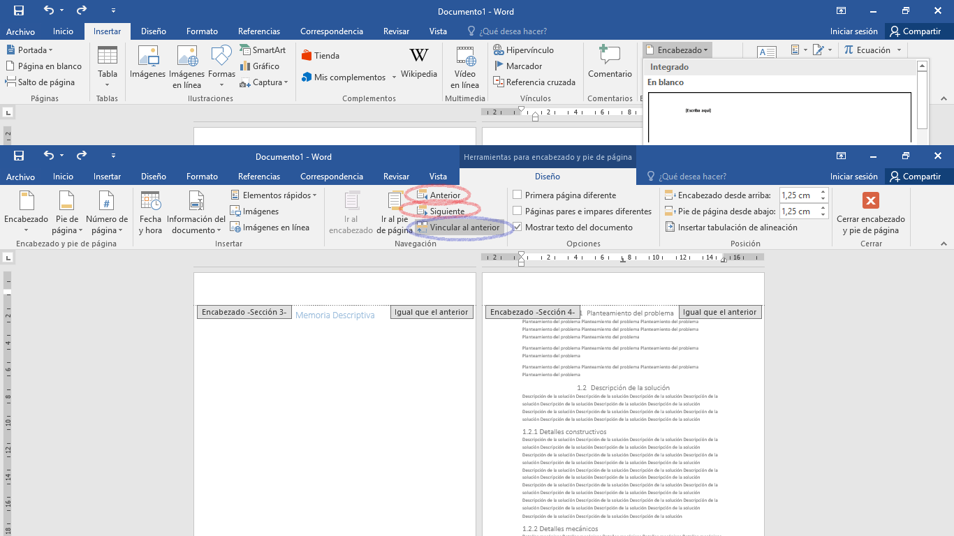The height and width of the screenshot is (536, 954).
Task: Click Página en blanco
Action: coord(44,66)
